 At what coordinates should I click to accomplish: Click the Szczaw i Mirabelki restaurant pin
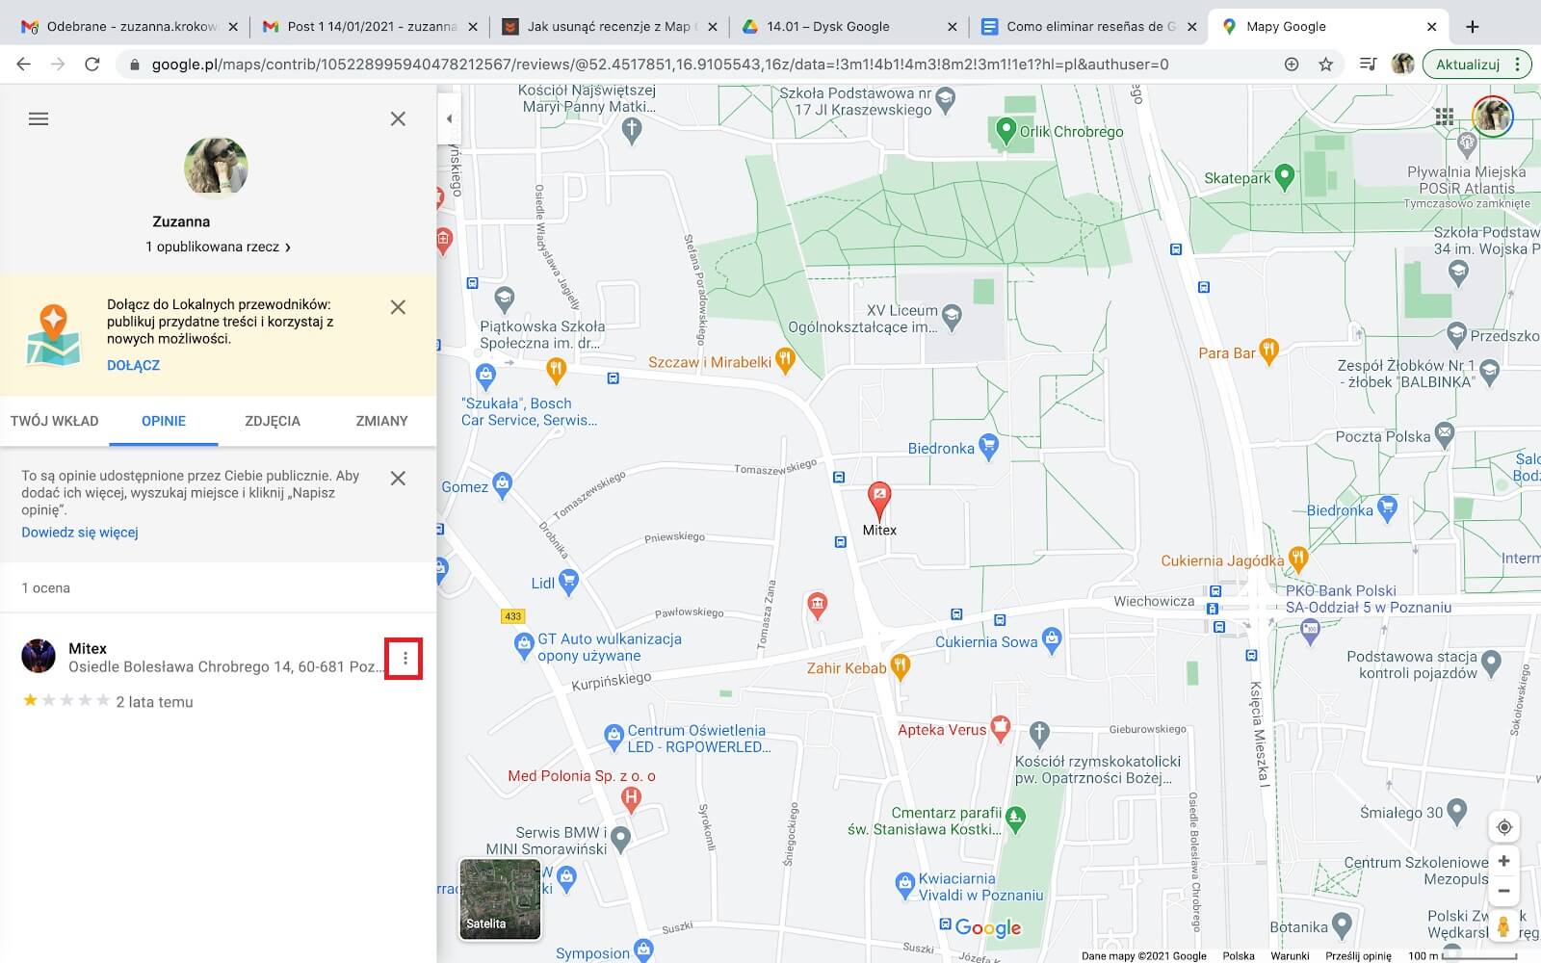pos(785,361)
